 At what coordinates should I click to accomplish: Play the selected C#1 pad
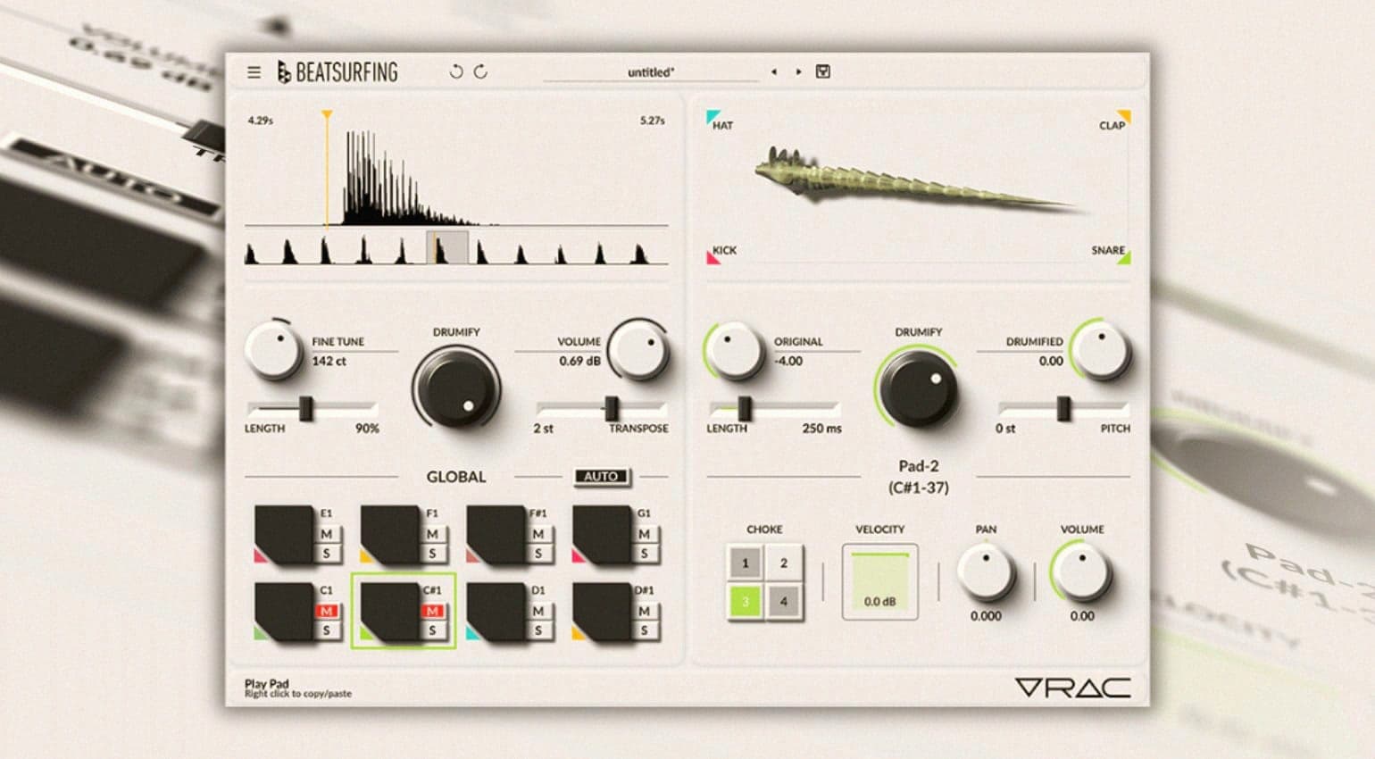coord(390,612)
